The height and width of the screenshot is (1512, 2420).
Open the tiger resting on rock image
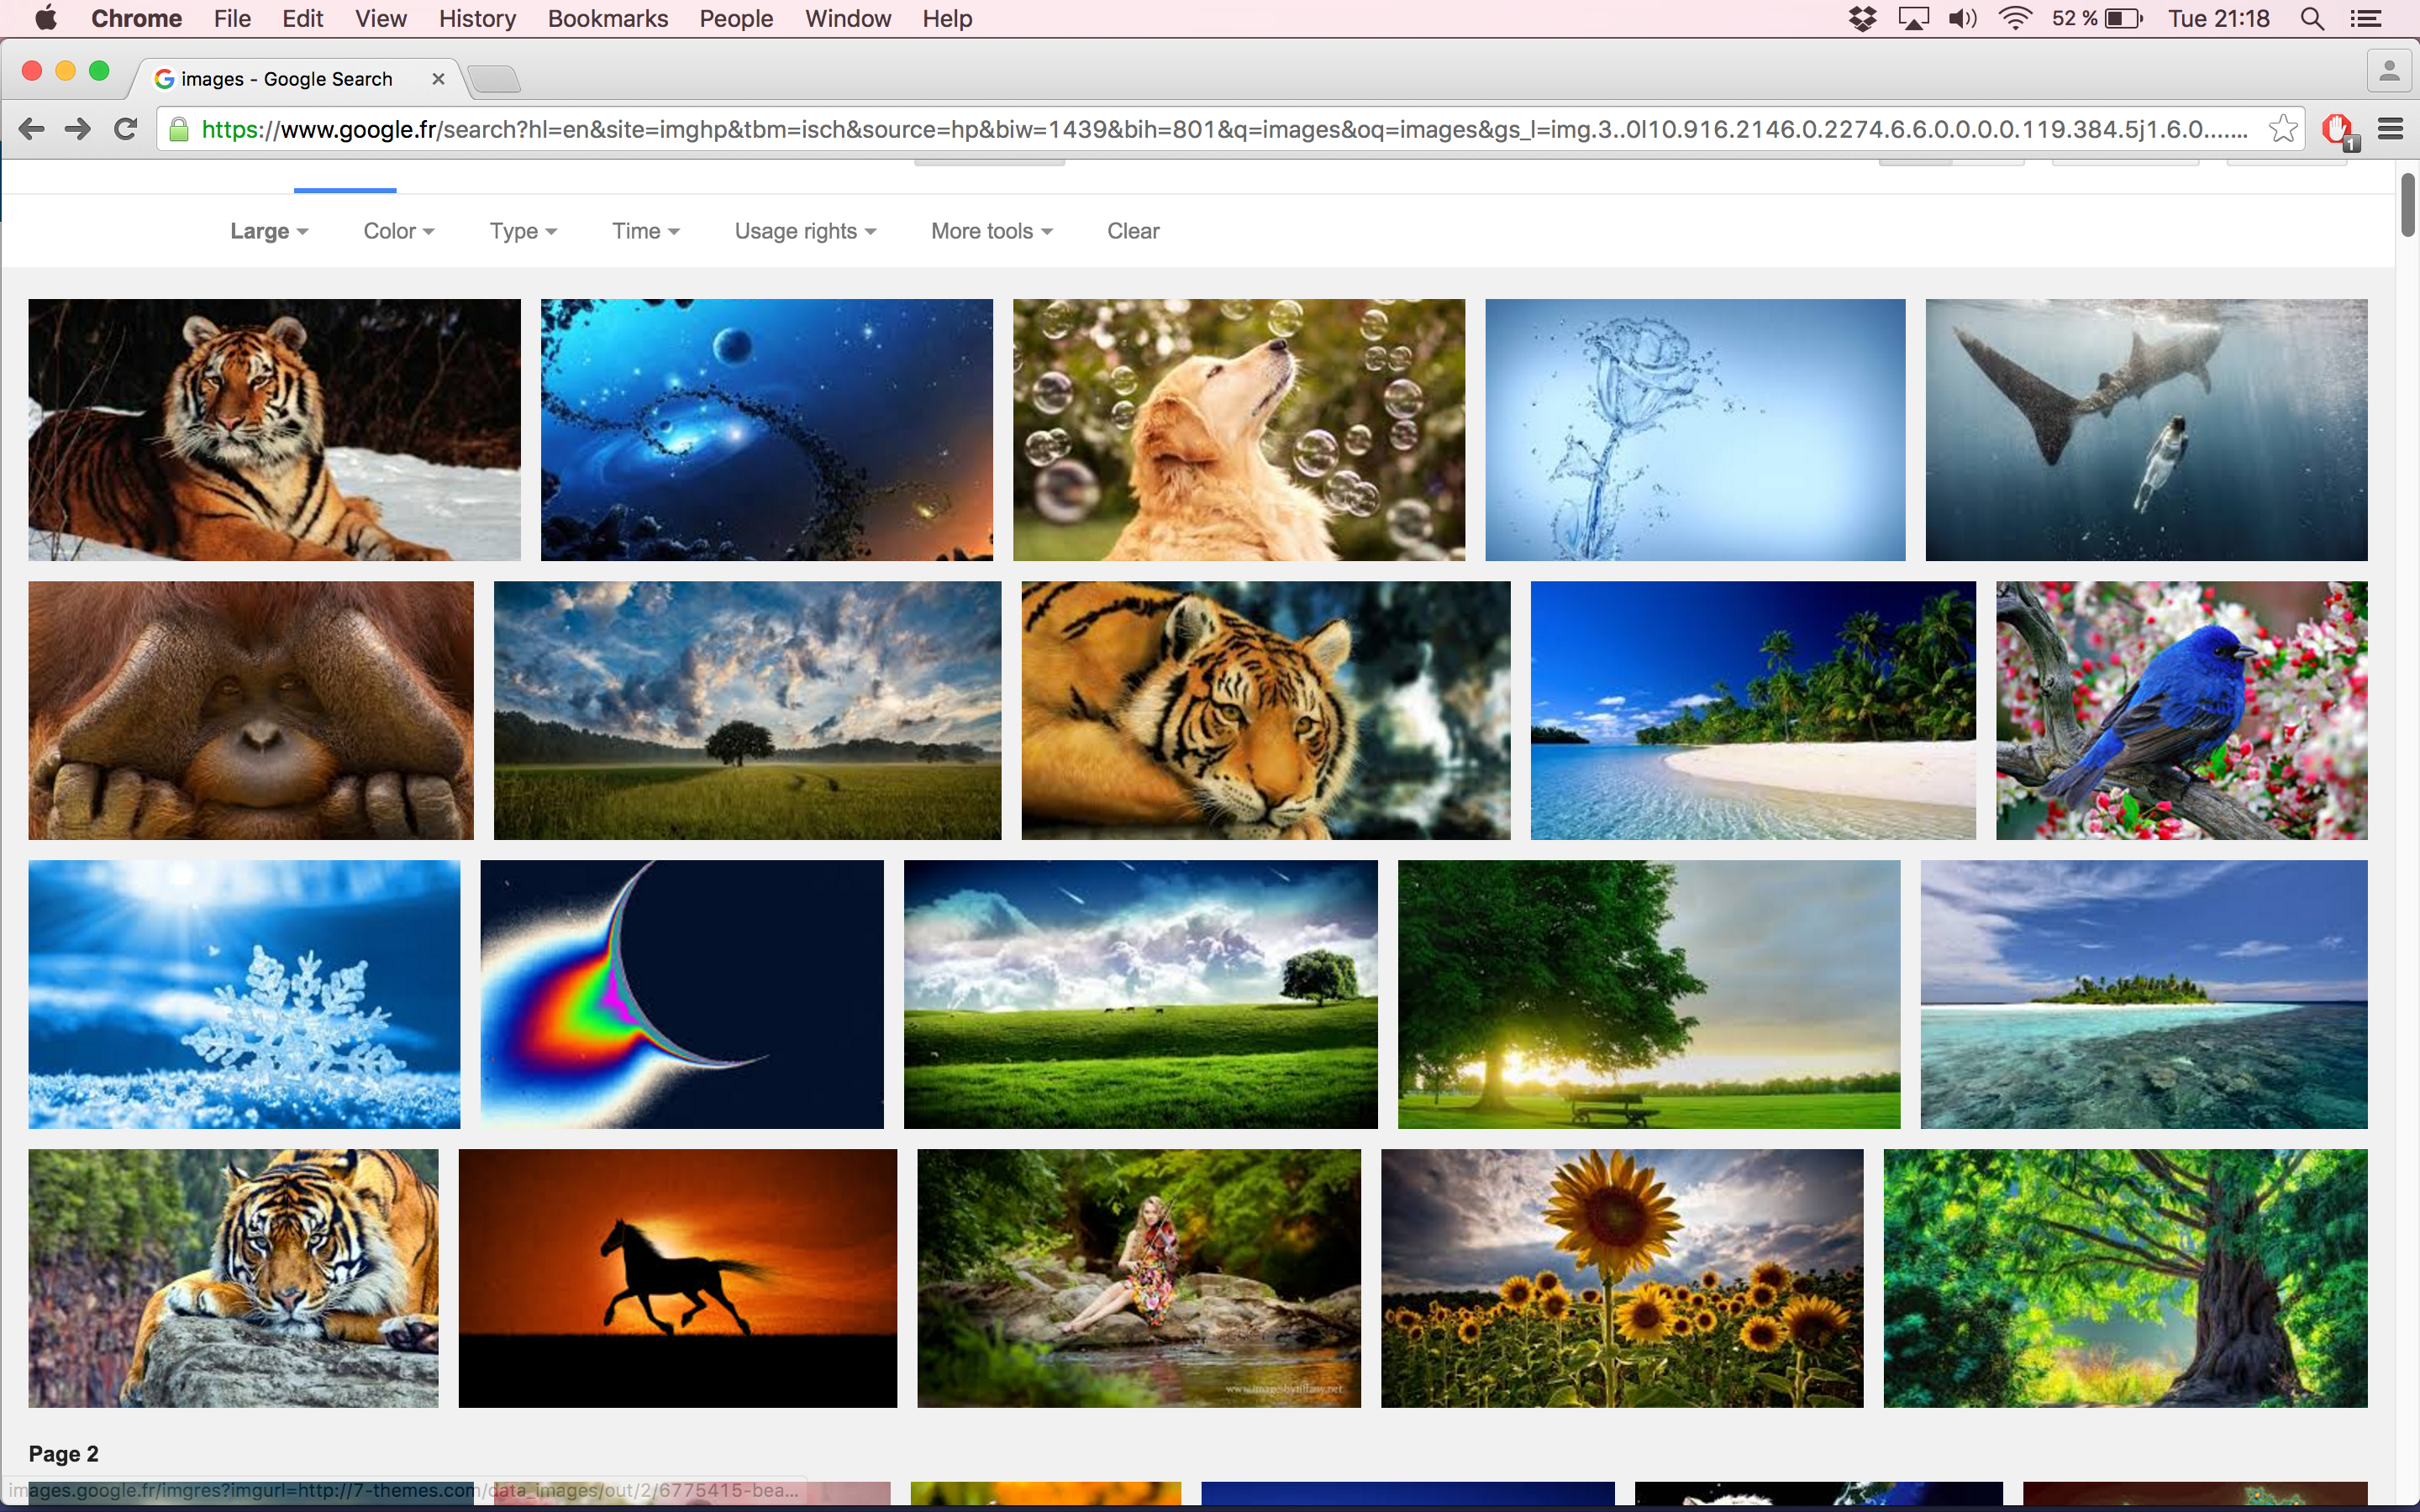coord(233,1278)
